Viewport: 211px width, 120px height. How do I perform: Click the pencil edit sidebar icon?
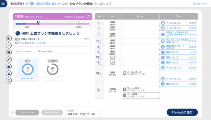point(9,60)
